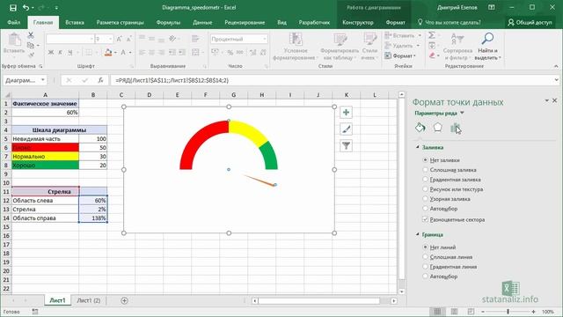Select Сплошная линия radio button
The width and height of the screenshot is (563, 317).
pos(425,257)
